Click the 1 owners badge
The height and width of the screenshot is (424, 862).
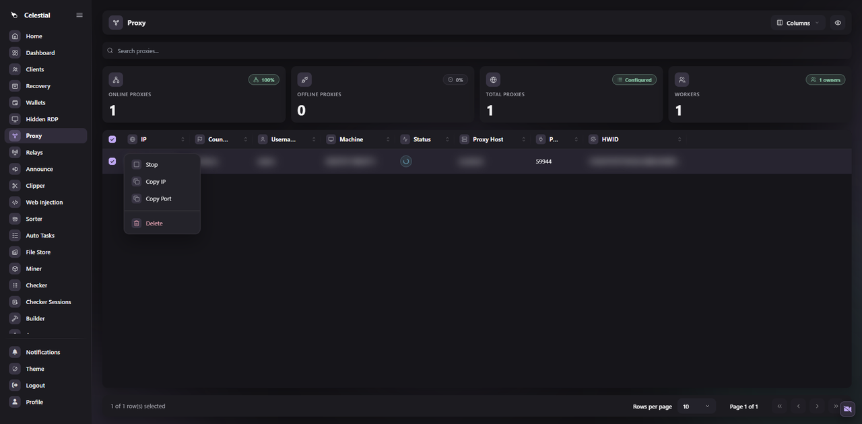point(826,79)
